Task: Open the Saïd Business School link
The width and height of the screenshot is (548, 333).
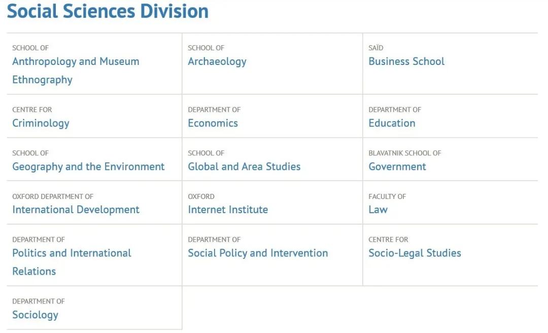Action: pos(406,62)
